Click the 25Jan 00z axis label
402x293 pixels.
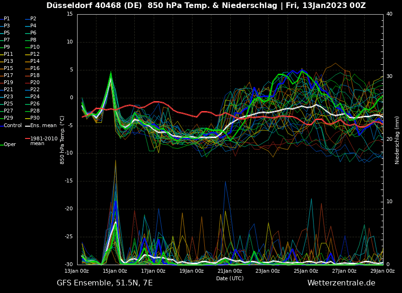pyautogui.click(x=306, y=271)
